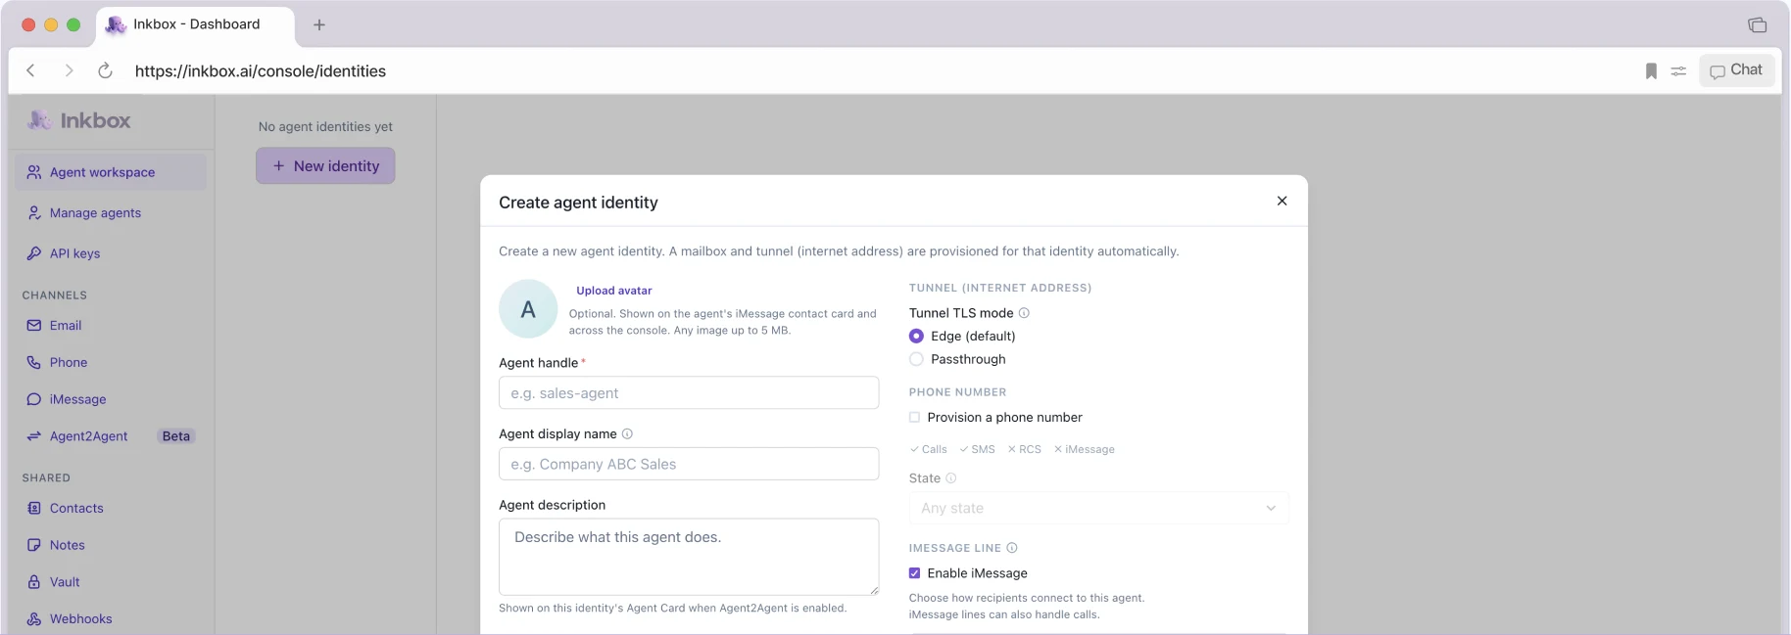1791x635 pixels.
Task: Click the 'SMS' capability label
Action: pos(983,449)
